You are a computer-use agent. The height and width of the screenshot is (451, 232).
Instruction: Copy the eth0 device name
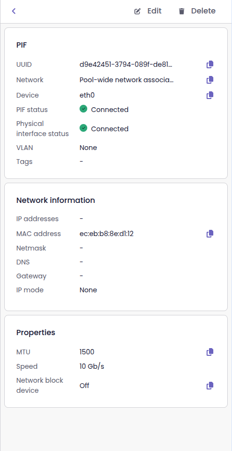coord(210,95)
